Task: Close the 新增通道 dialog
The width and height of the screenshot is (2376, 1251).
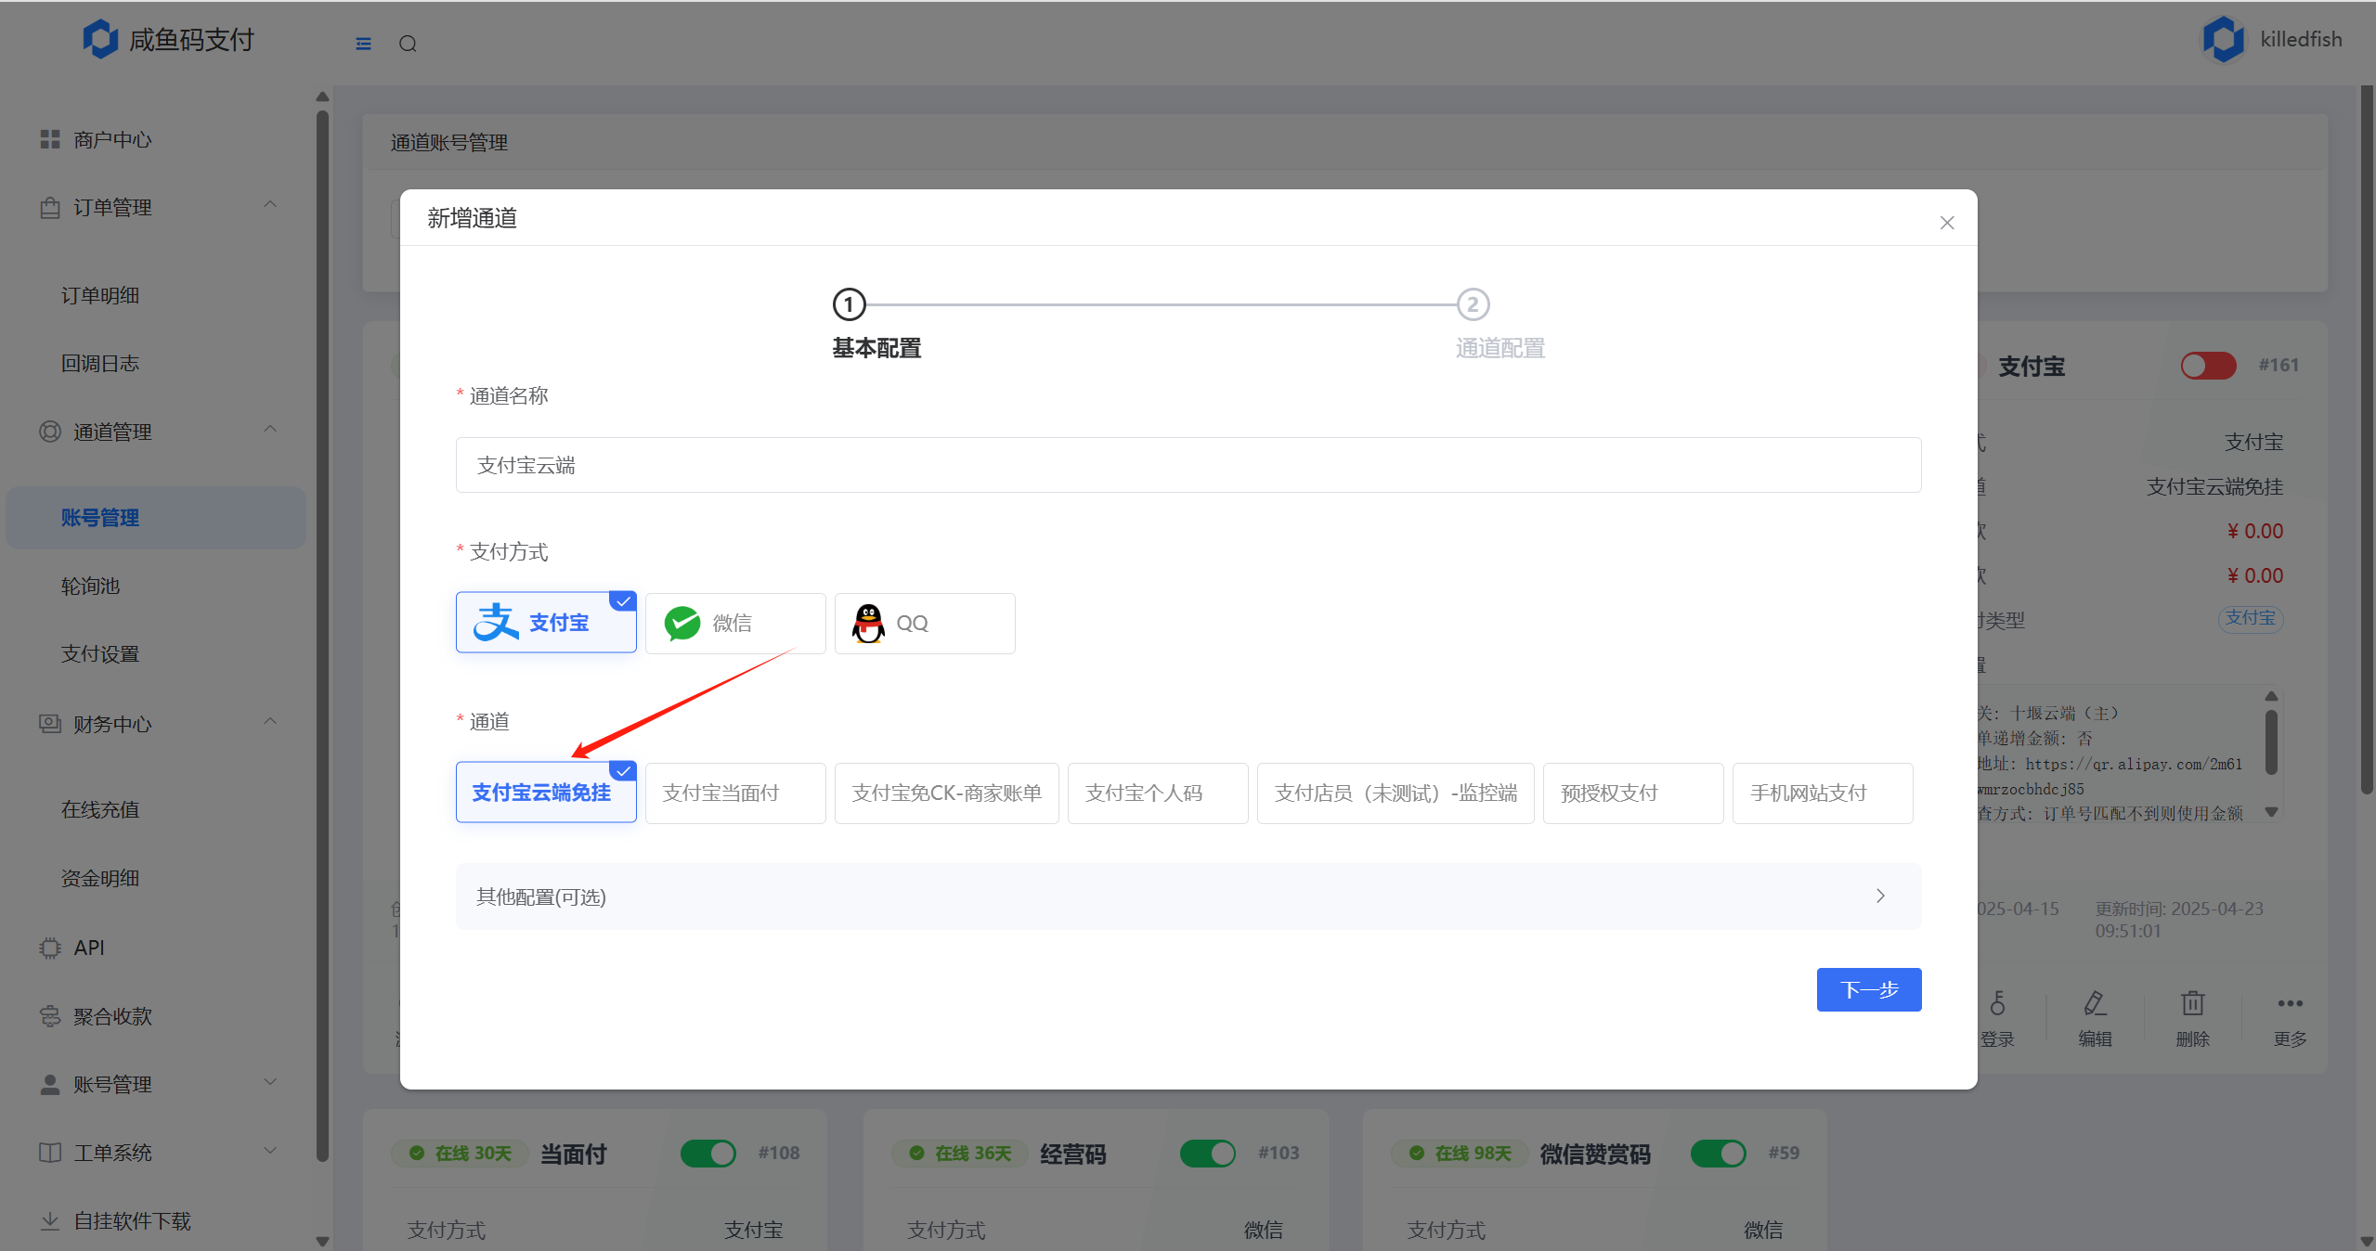Action: [1947, 223]
